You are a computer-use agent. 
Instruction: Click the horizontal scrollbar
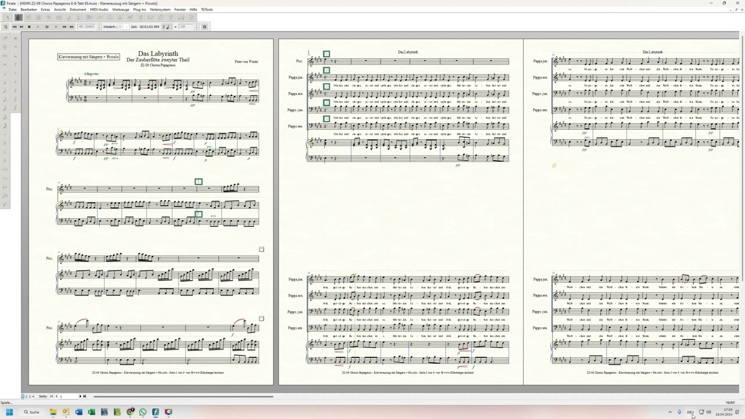point(183,396)
